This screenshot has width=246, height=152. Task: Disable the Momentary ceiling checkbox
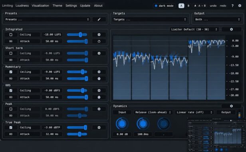11,72
